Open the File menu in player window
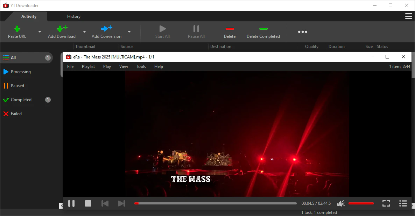Screen dimensions: 415x216 70,67
